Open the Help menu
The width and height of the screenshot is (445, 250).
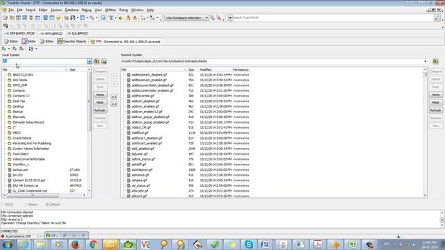[x=150, y=10]
